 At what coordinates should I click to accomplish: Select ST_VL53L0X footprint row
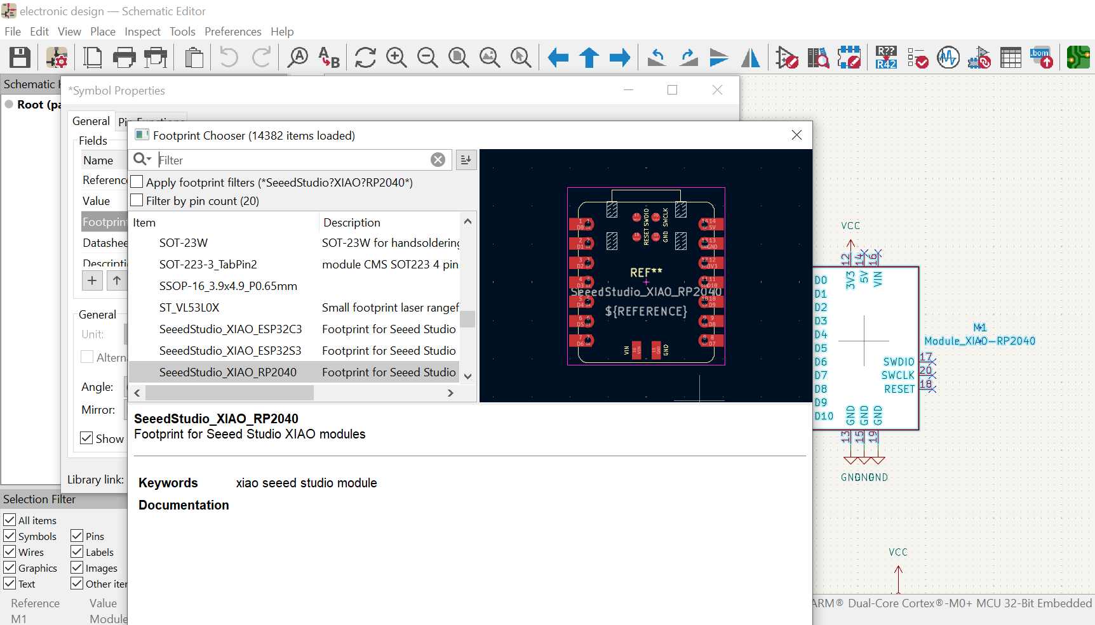[x=293, y=308]
